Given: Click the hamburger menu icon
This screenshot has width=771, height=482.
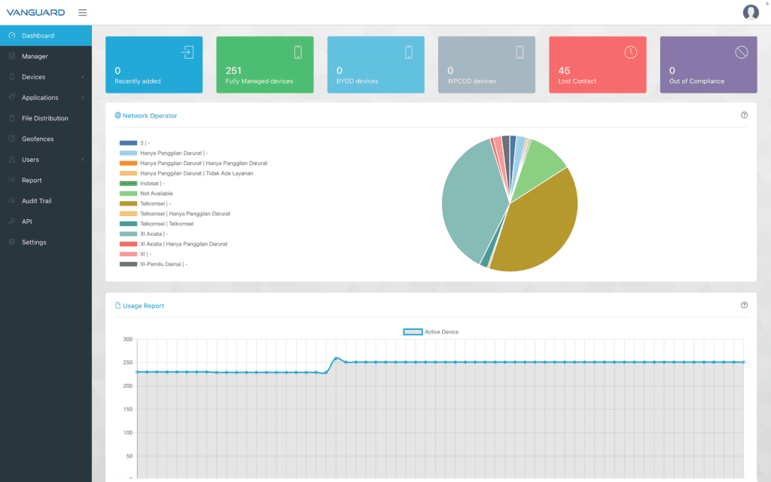Looking at the screenshot, I should (83, 12).
